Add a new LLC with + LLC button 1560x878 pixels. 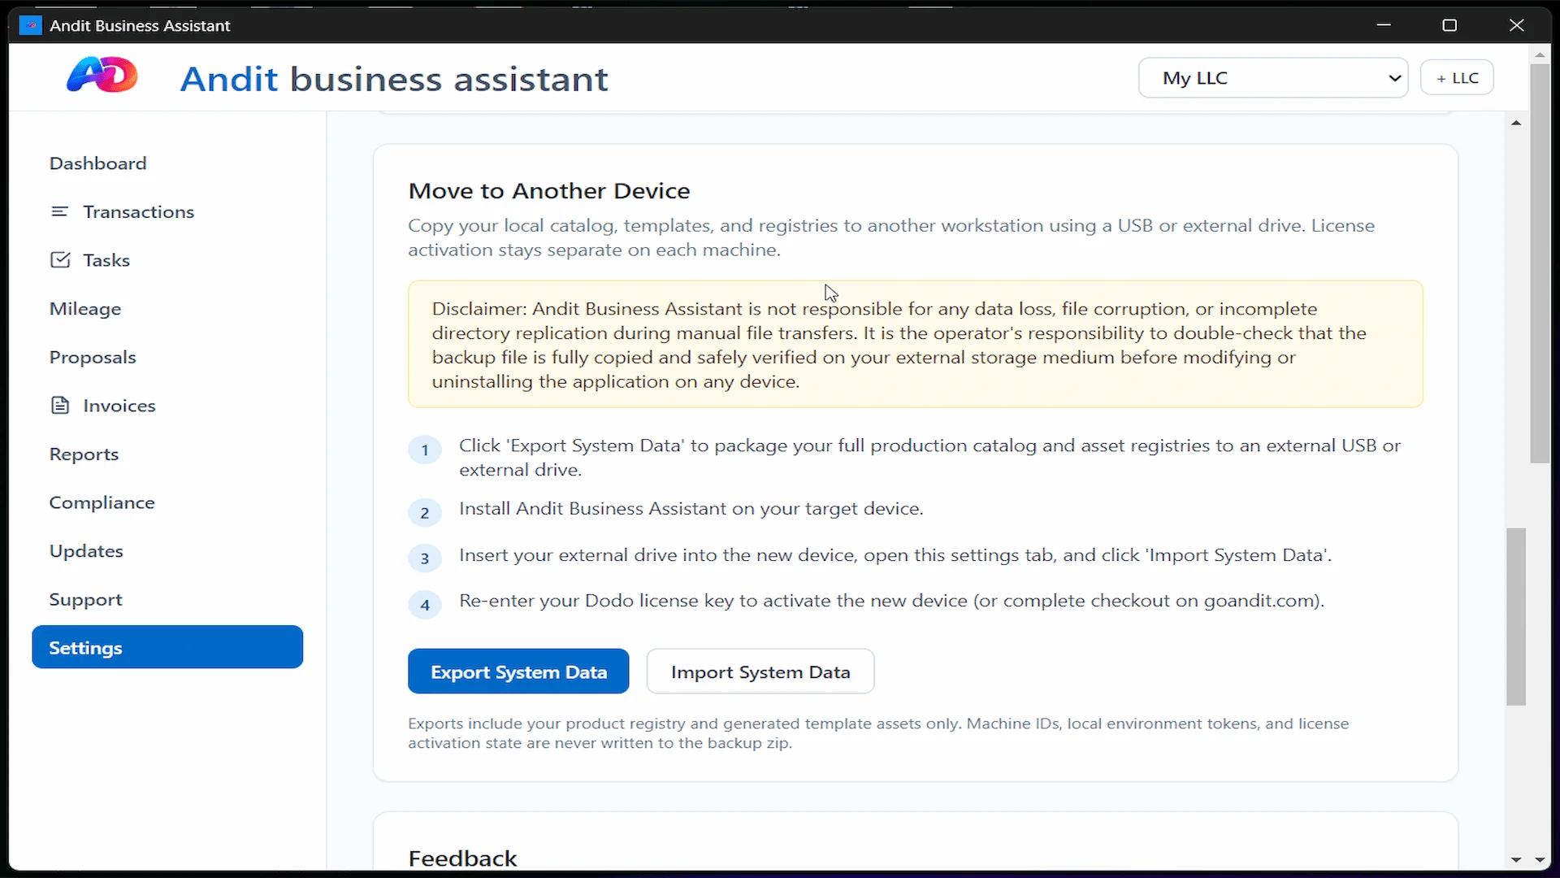(1457, 78)
